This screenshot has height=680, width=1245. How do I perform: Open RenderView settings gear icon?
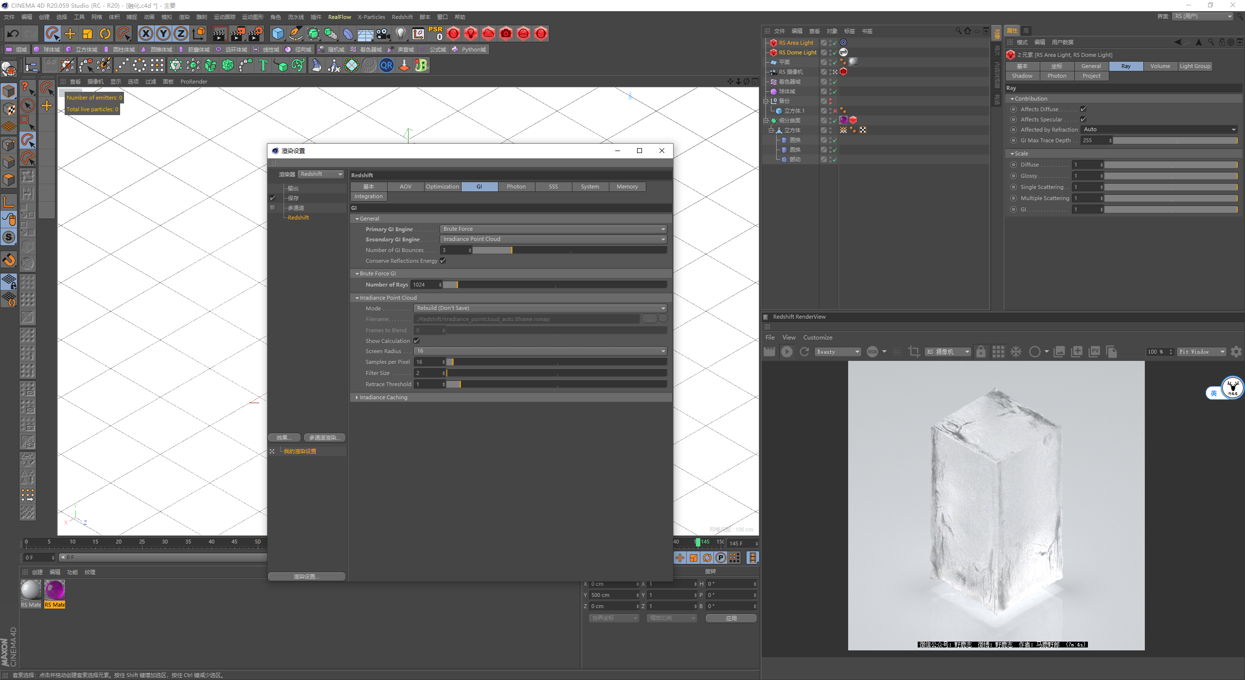[1236, 352]
